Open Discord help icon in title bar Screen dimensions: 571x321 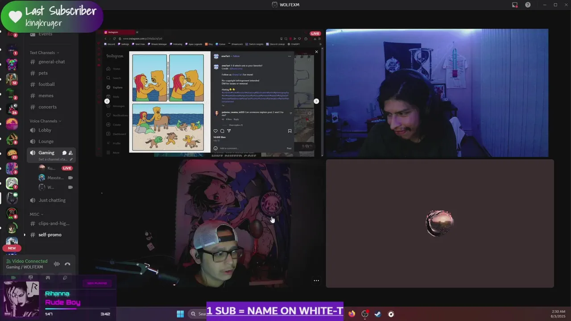(528, 5)
